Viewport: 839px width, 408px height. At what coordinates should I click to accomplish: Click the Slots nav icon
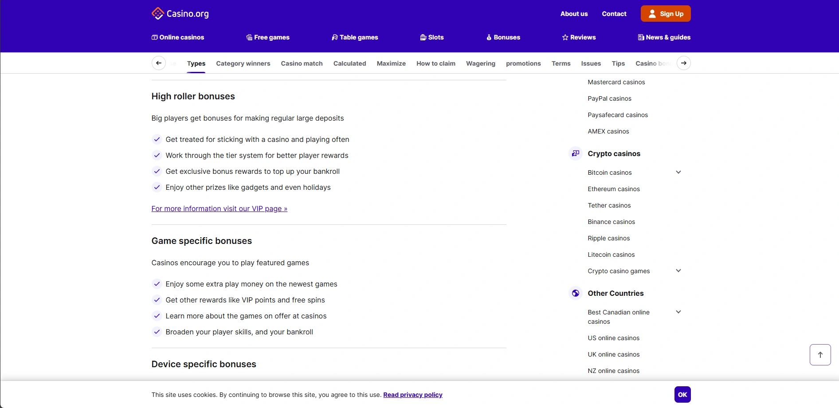click(x=423, y=37)
